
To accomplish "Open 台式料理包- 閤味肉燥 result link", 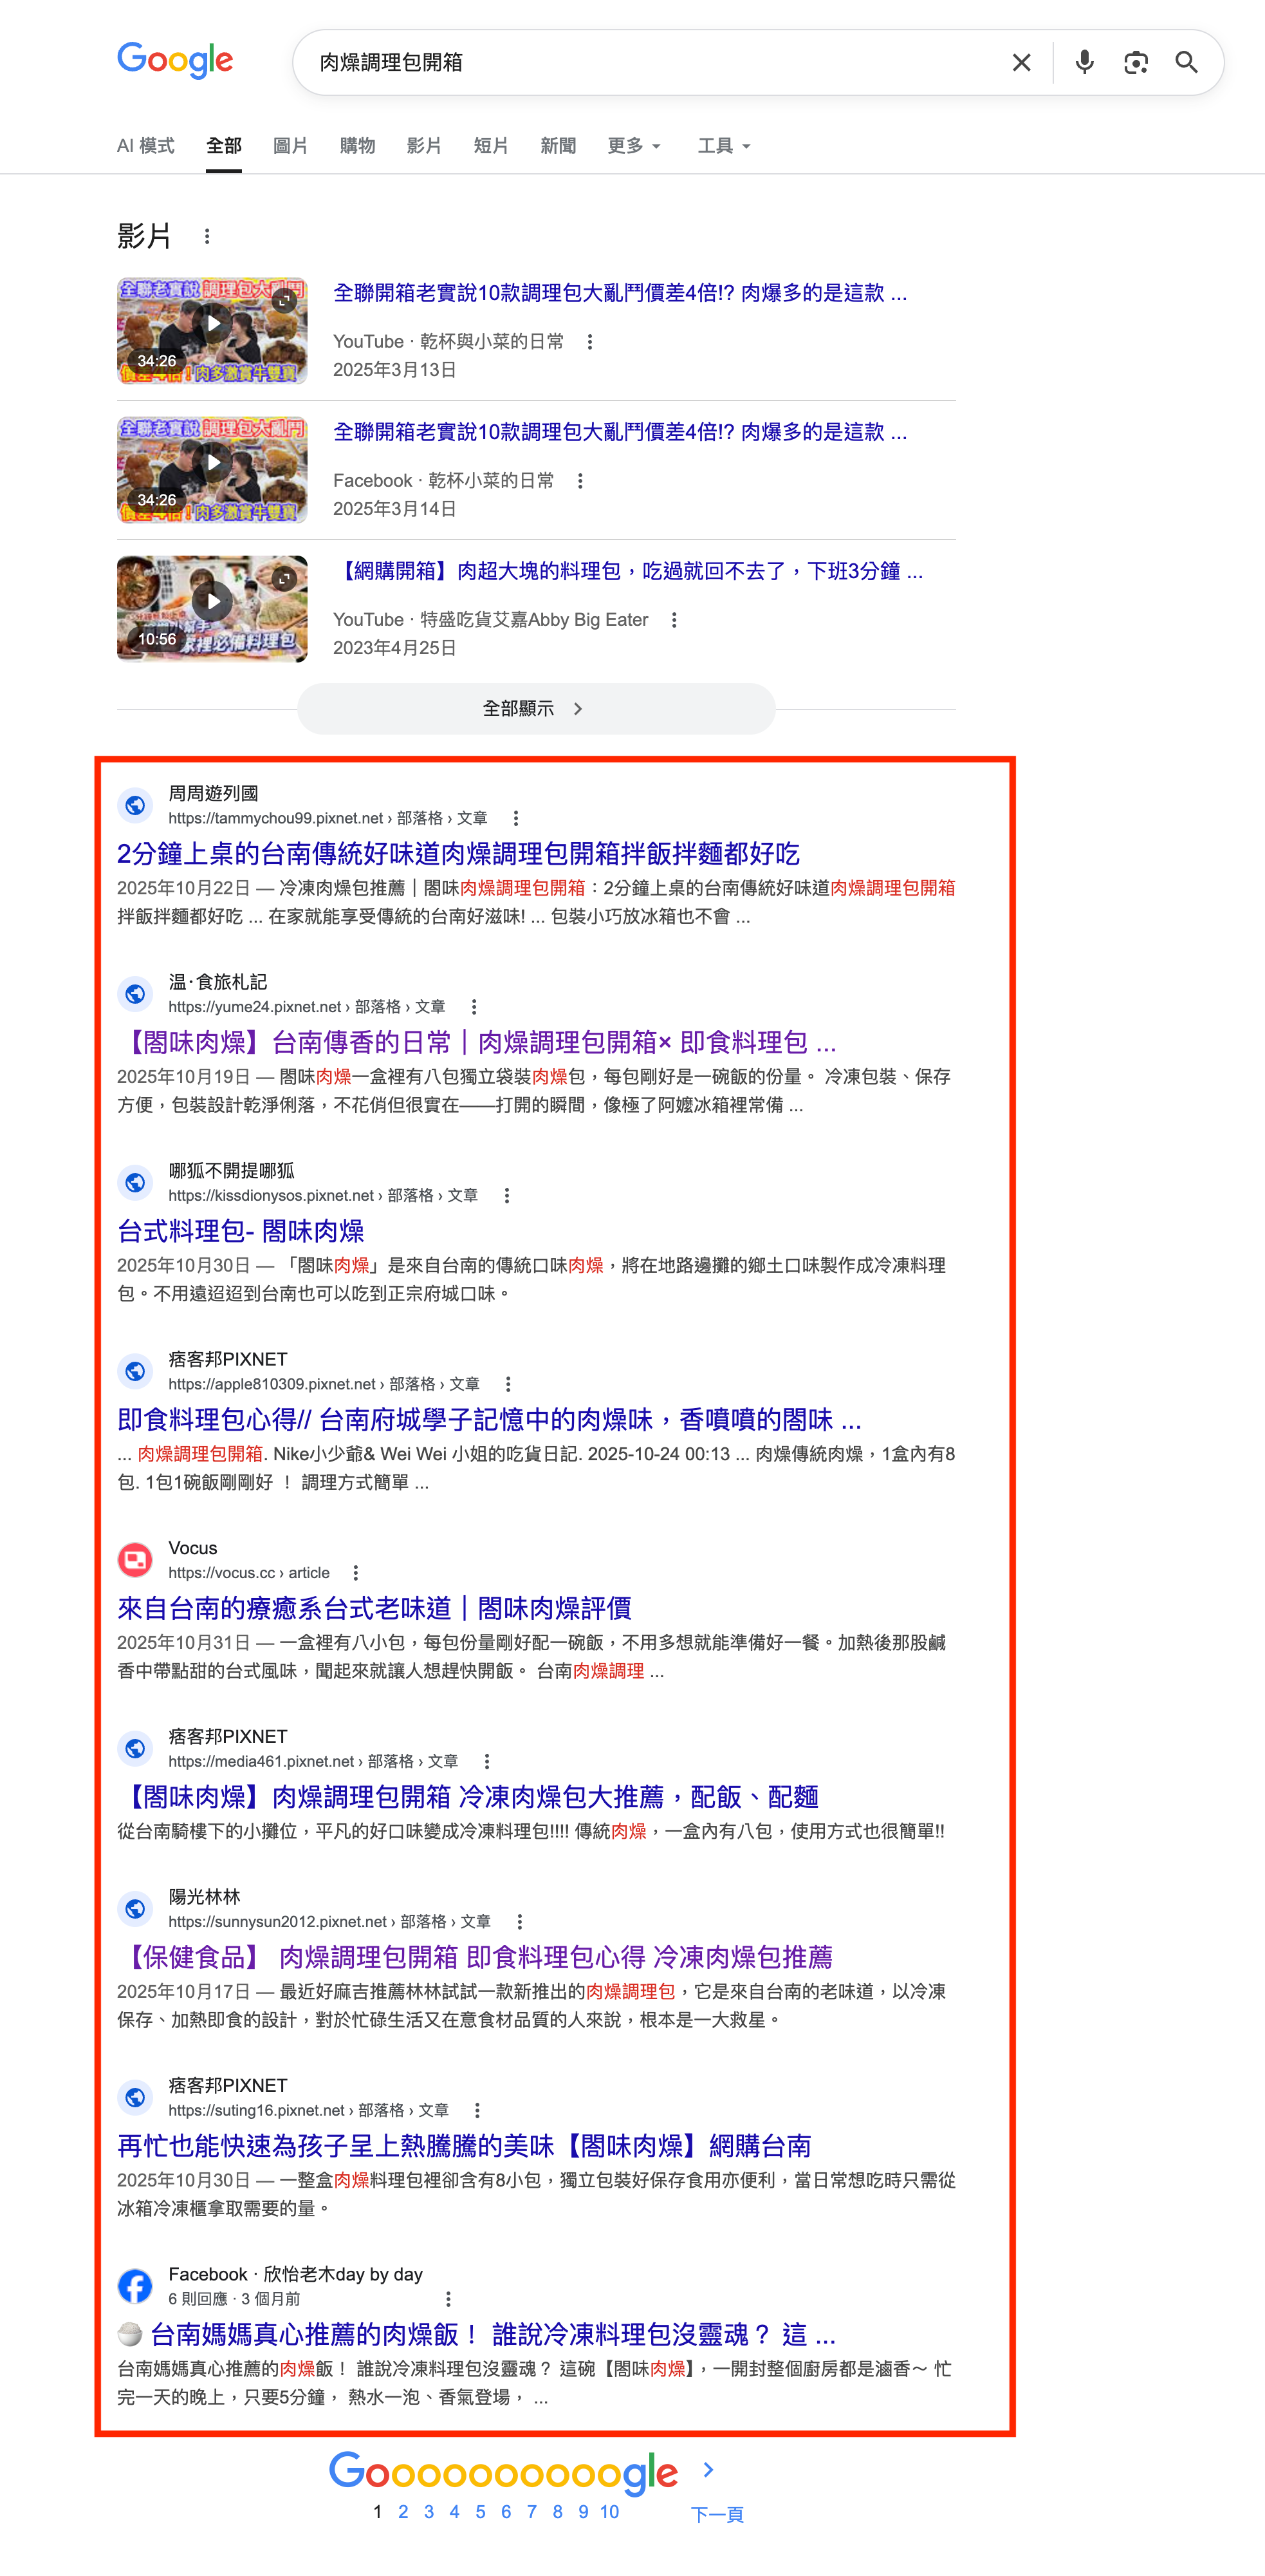I will pyautogui.click(x=240, y=1231).
